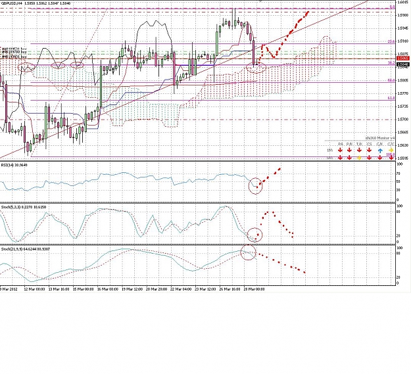Click the 38.2 Fibonacci level label
Screen dimensions: 411x374
[391, 63]
